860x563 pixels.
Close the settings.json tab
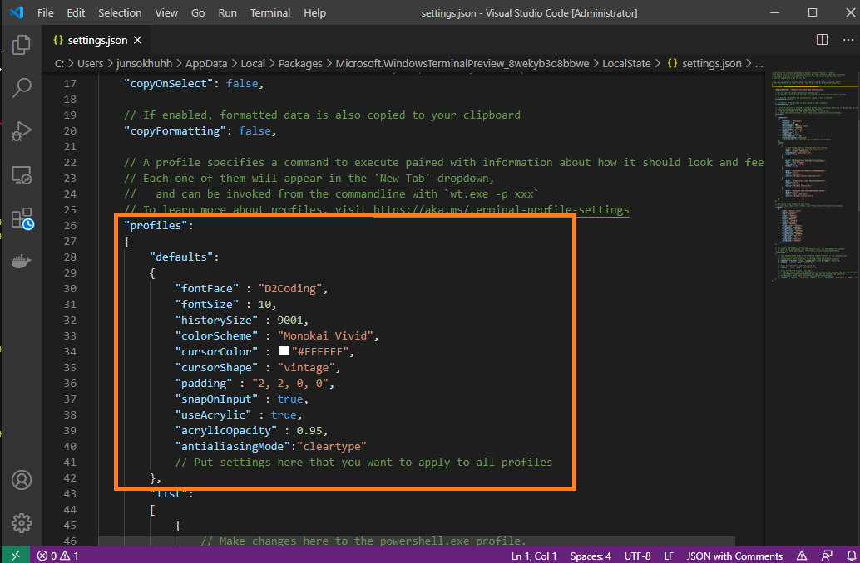click(138, 40)
